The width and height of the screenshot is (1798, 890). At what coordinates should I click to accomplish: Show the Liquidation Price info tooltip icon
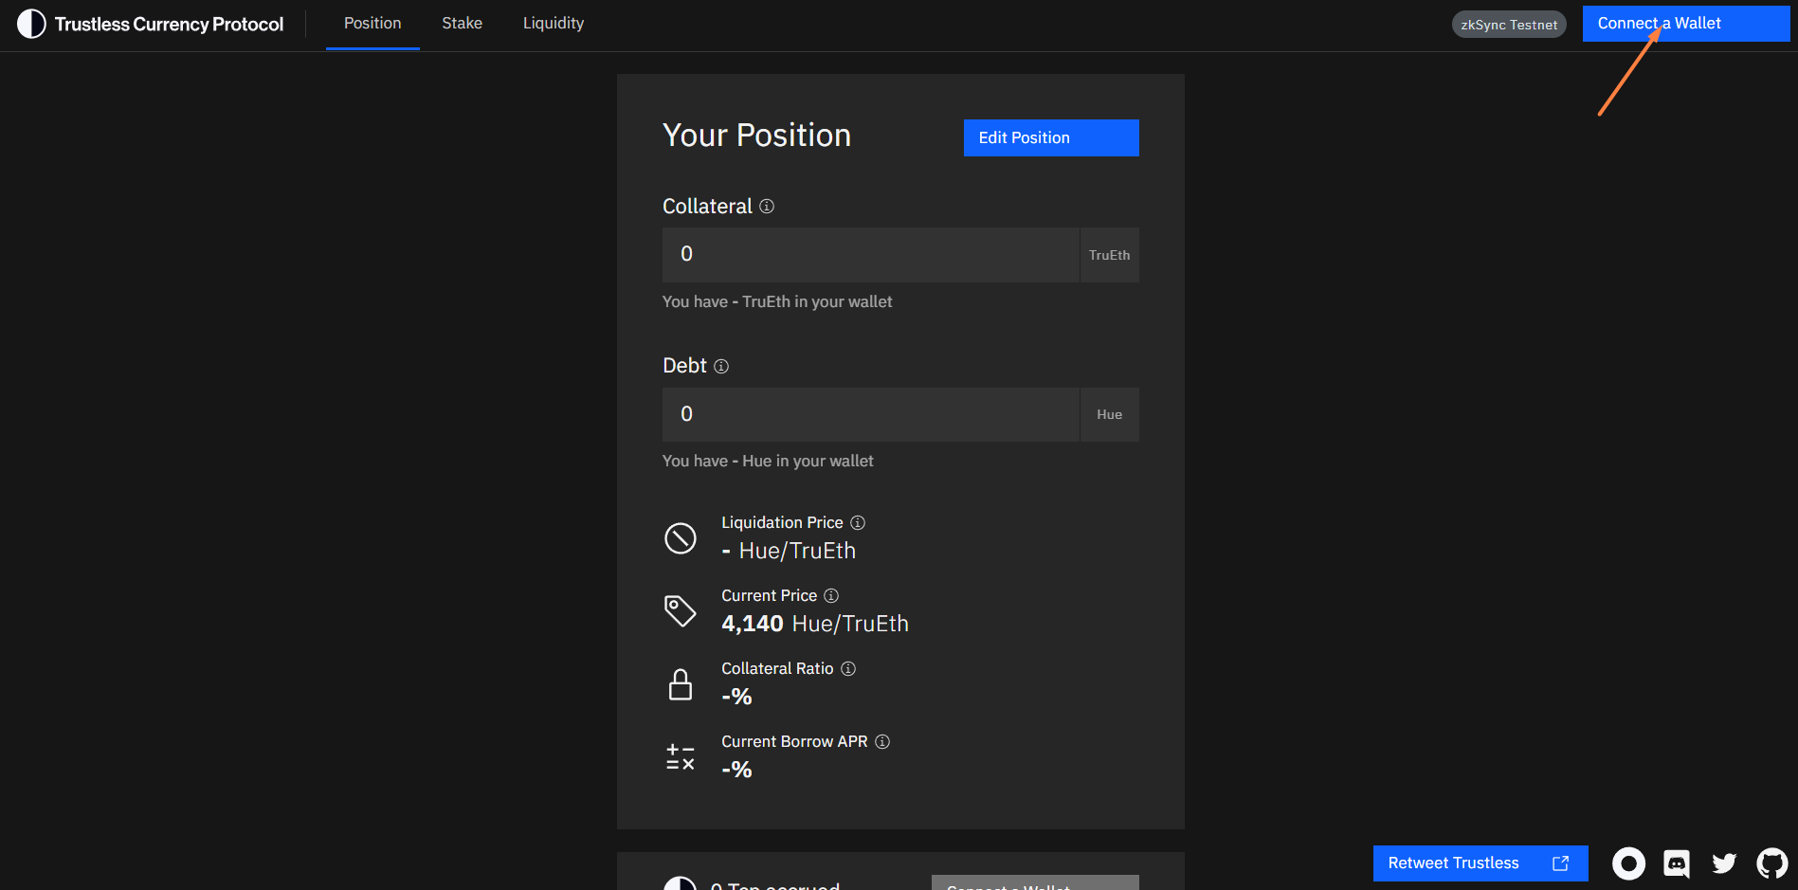pyautogui.click(x=858, y=522)
